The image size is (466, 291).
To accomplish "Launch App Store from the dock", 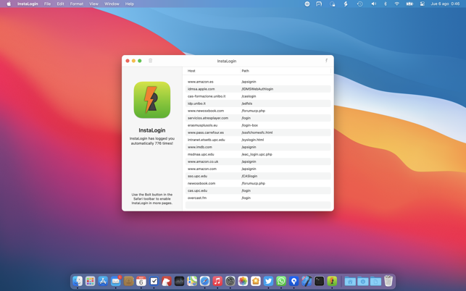I will (103, 281).
